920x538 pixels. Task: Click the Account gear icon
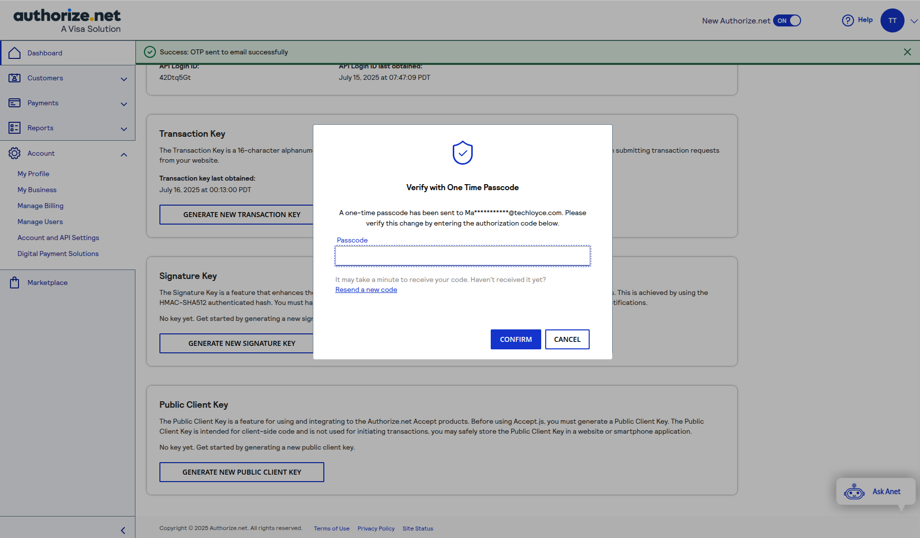(x=14, y=153)
